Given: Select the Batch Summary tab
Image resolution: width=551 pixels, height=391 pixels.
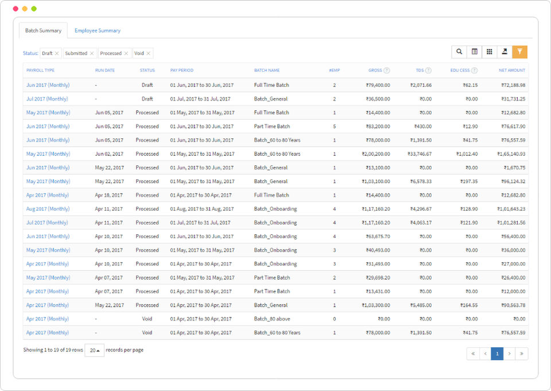Looking at the screenshot, I should click(x=43, y=30).
